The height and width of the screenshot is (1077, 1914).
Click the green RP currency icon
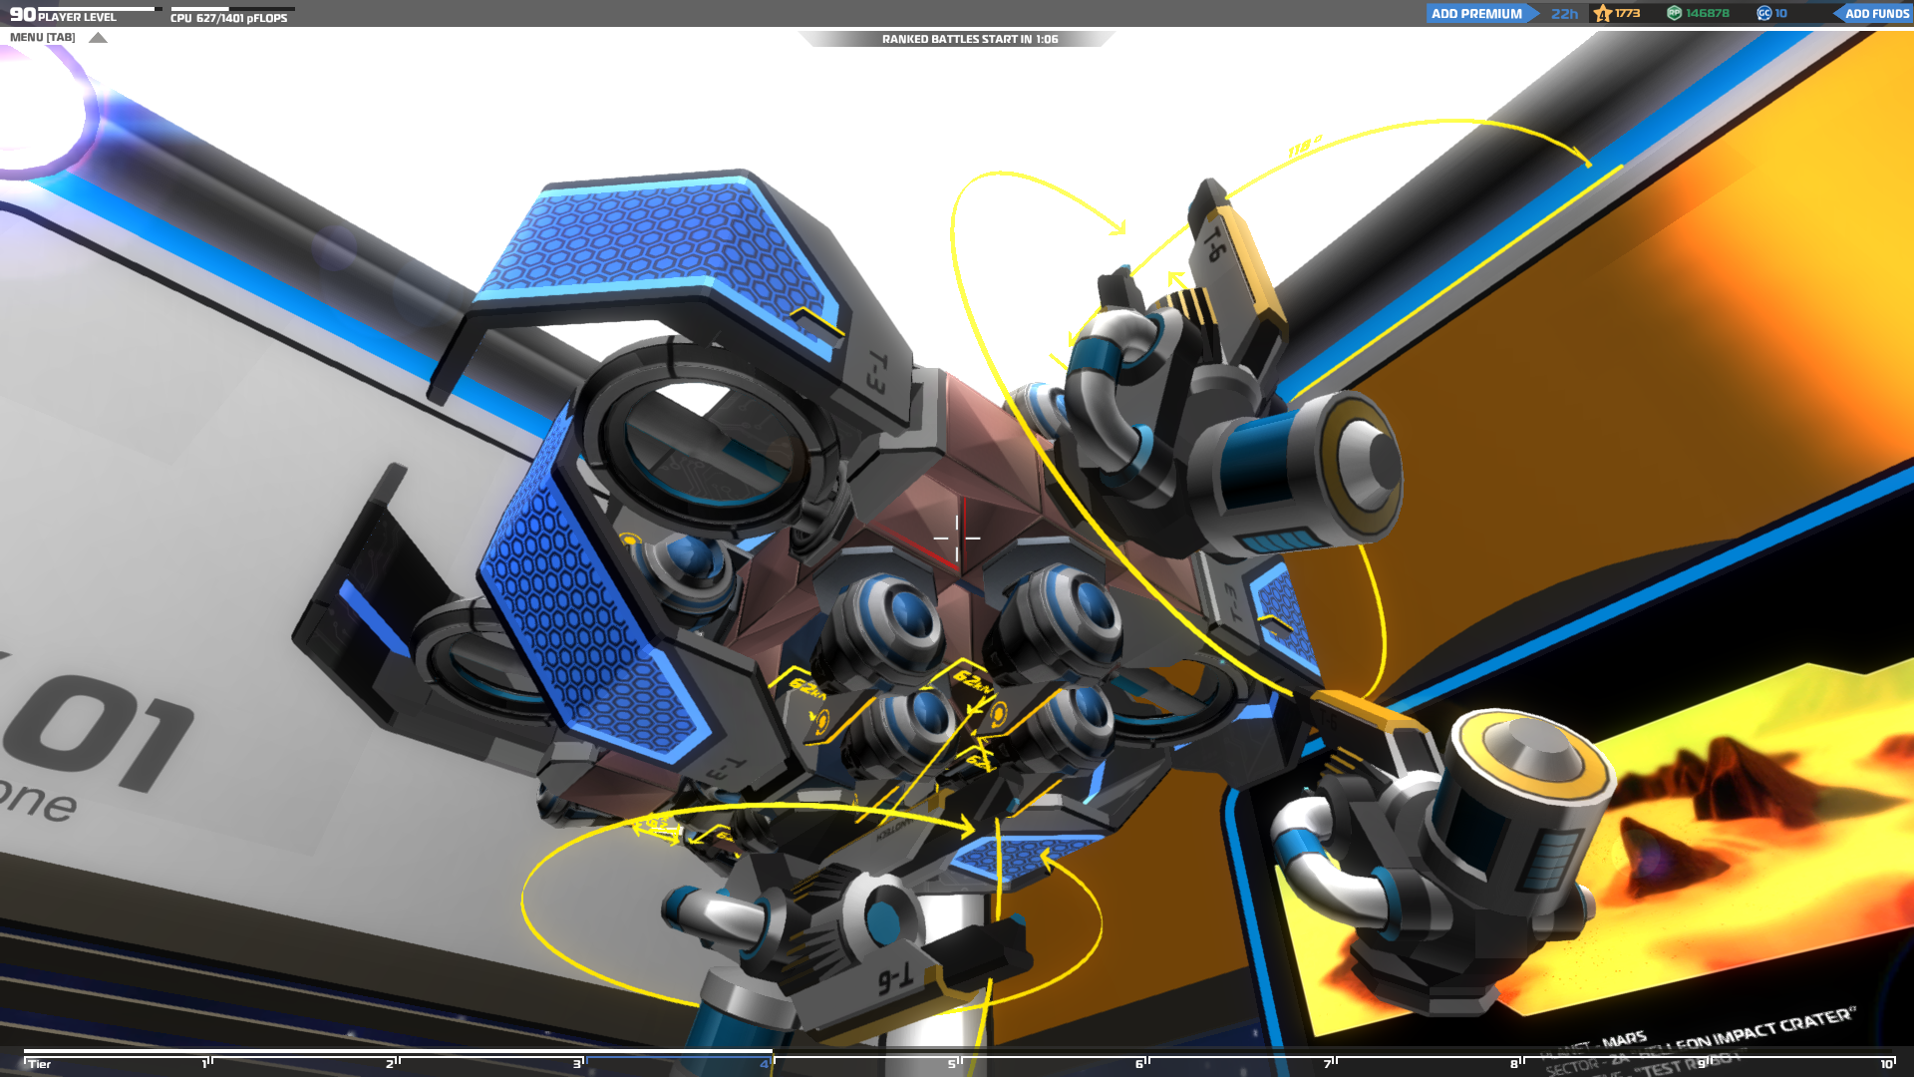pyautogui.click(x=1674, y=14)
